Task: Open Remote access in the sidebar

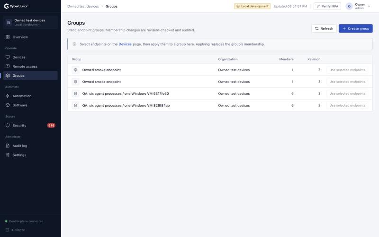Action: [30, 66]
